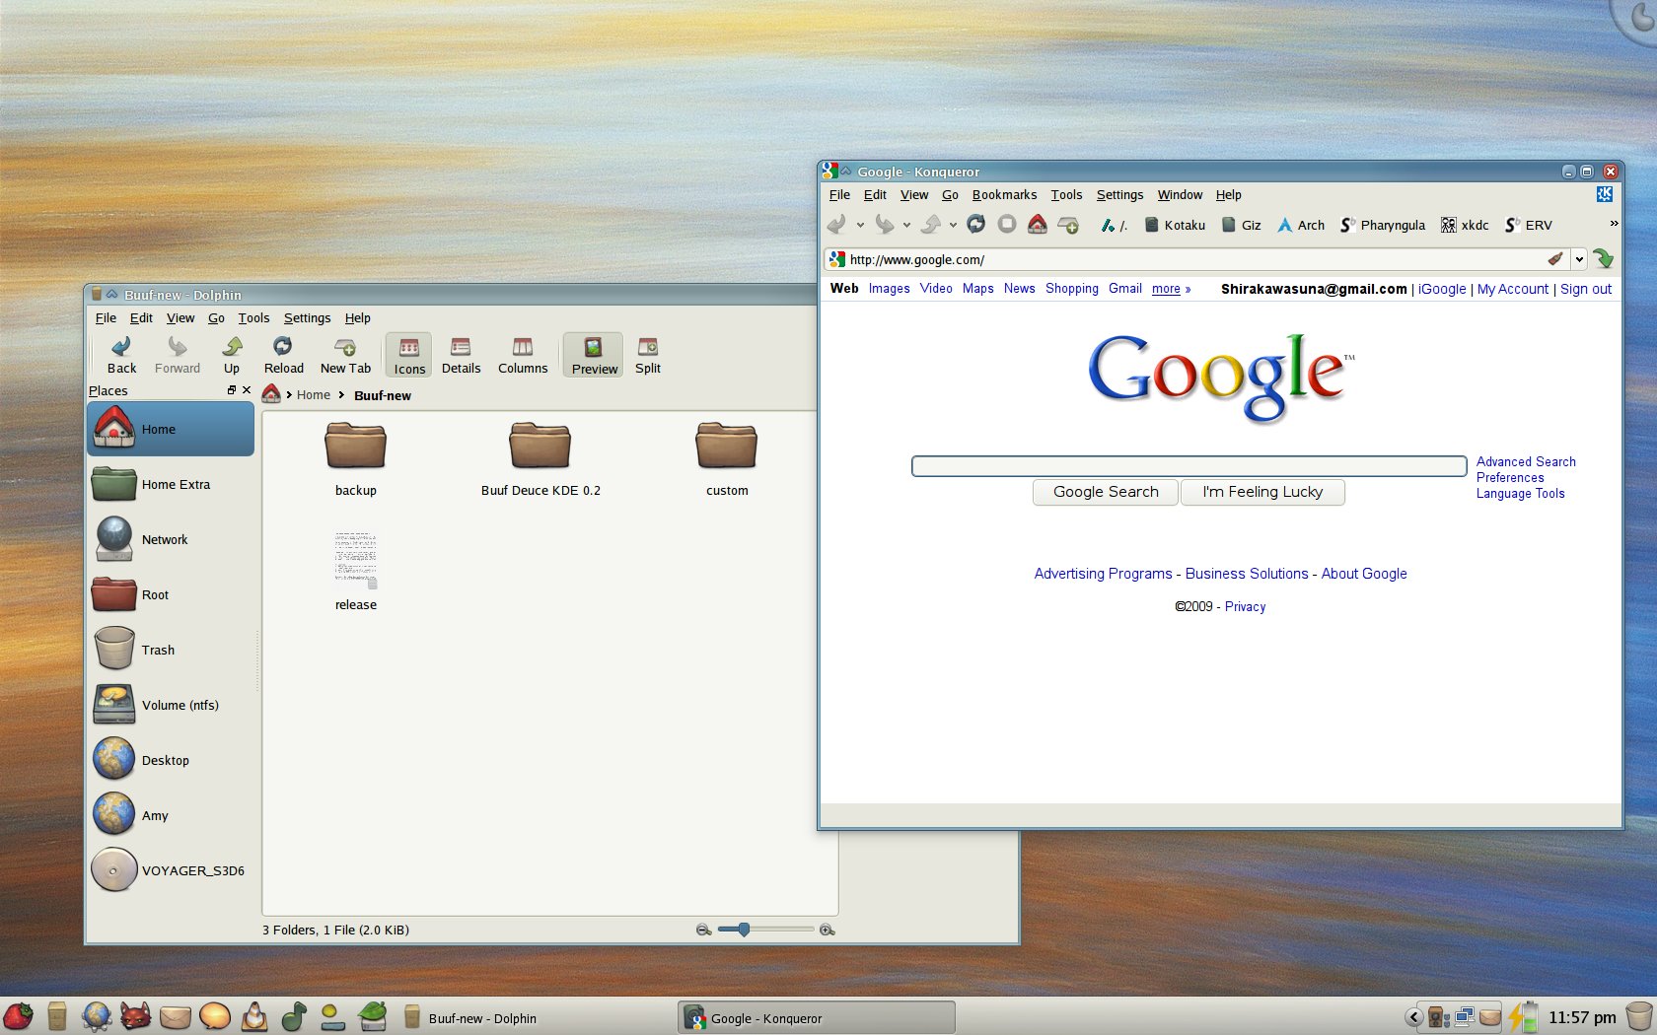Expand Konqueror up-level dropdown
The image size is (1657, 1035).
coord(953,225)
